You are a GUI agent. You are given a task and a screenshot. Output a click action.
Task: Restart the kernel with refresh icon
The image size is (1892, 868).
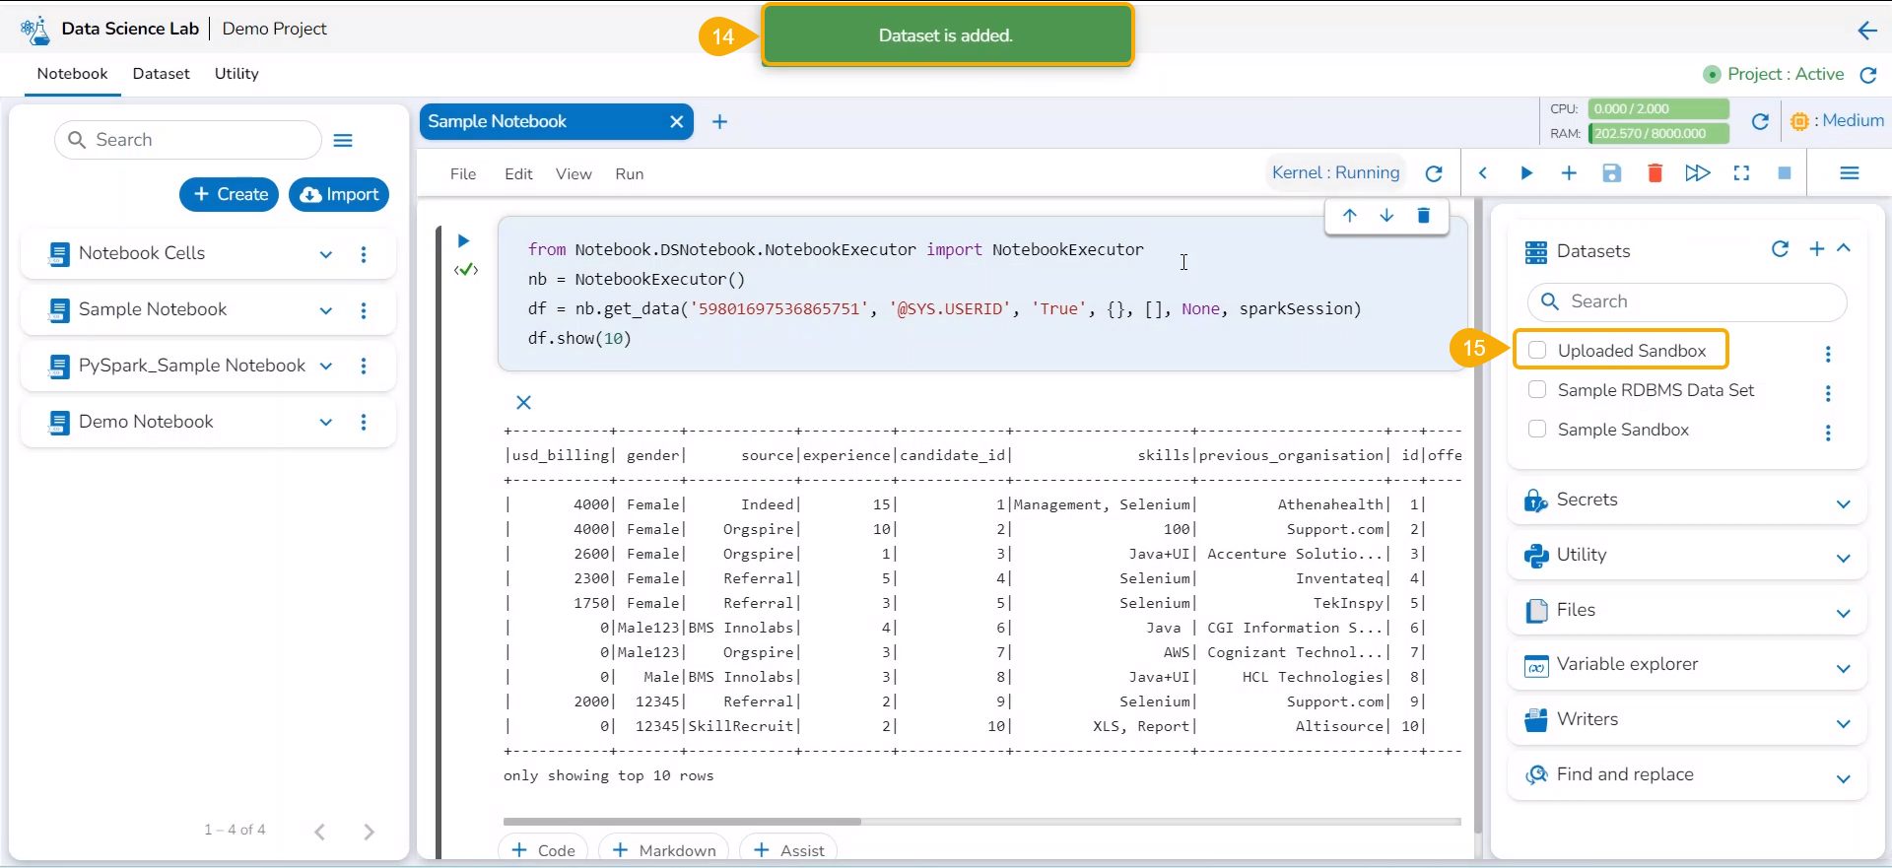(x=1434, y=173)
